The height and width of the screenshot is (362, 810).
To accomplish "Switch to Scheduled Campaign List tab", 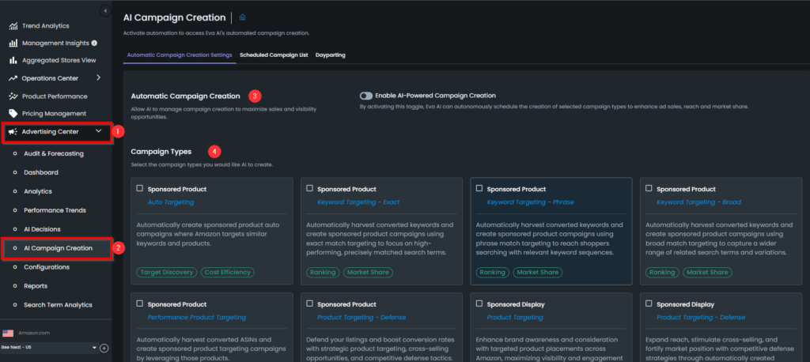I will (x=274, y=55).
